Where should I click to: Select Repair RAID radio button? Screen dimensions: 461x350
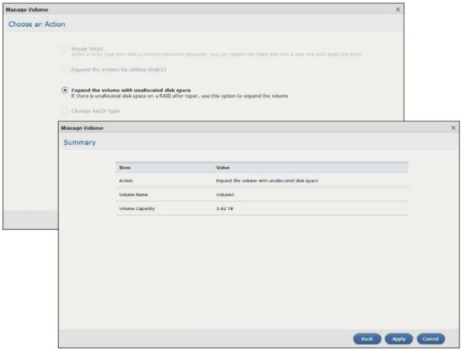click(x=65, y=49)
